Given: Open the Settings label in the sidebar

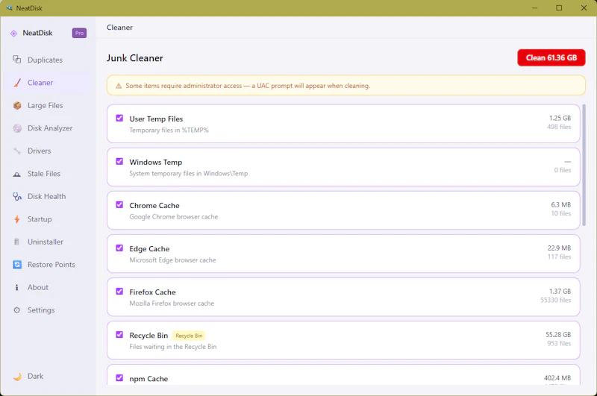Looking at the screenshot, I should [x=41, y=310].
